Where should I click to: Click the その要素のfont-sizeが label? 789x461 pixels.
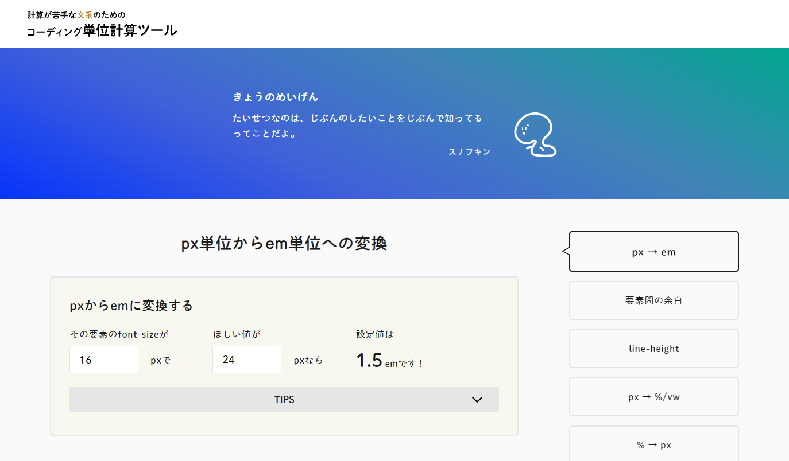coord(119,334)
